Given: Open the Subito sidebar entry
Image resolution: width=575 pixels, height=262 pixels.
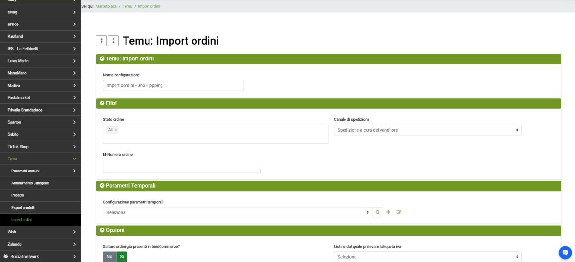Looking at the screenshot, I should [40, 134].
